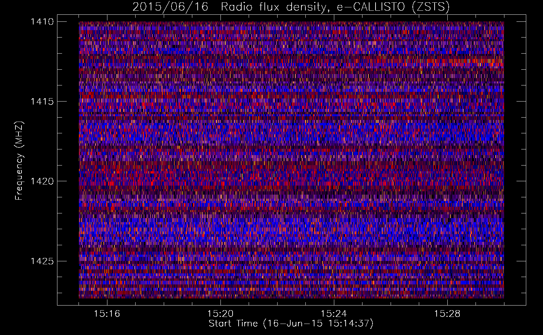Image resolution: width=543 pixels, height=335 pixels.
Task: Click the 'Frequency (MHZ)' y-axis label
Action: [19, 161]
